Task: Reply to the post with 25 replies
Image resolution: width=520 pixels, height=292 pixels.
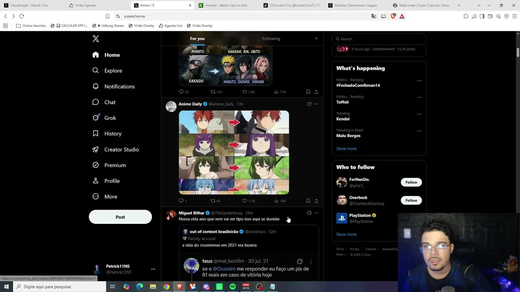Action: pyautogui.click(x=184, y=92)
